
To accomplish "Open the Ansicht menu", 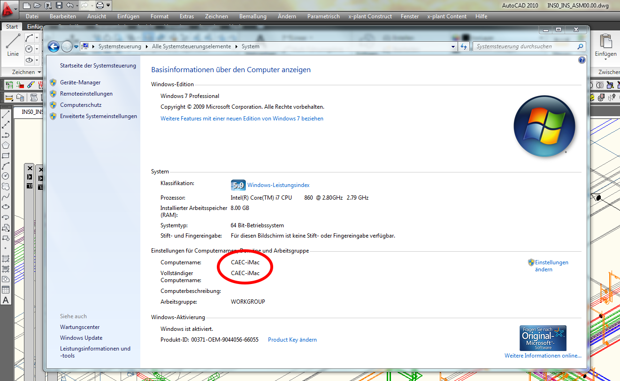I will tap(97, 16).
